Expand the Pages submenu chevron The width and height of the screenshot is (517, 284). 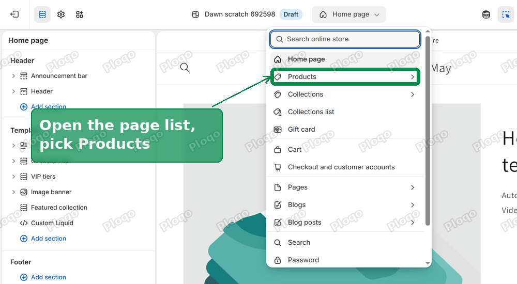pyautogui.click(x=413, y=187)
